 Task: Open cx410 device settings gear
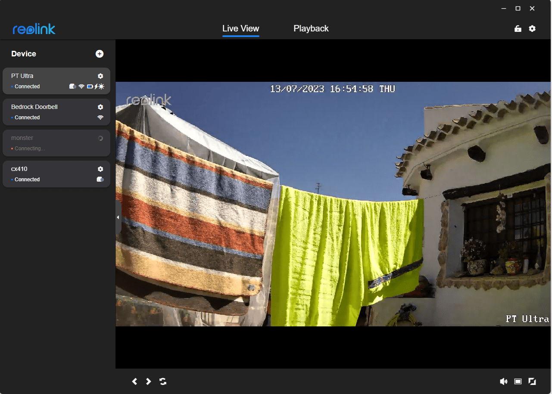(100, 169)
